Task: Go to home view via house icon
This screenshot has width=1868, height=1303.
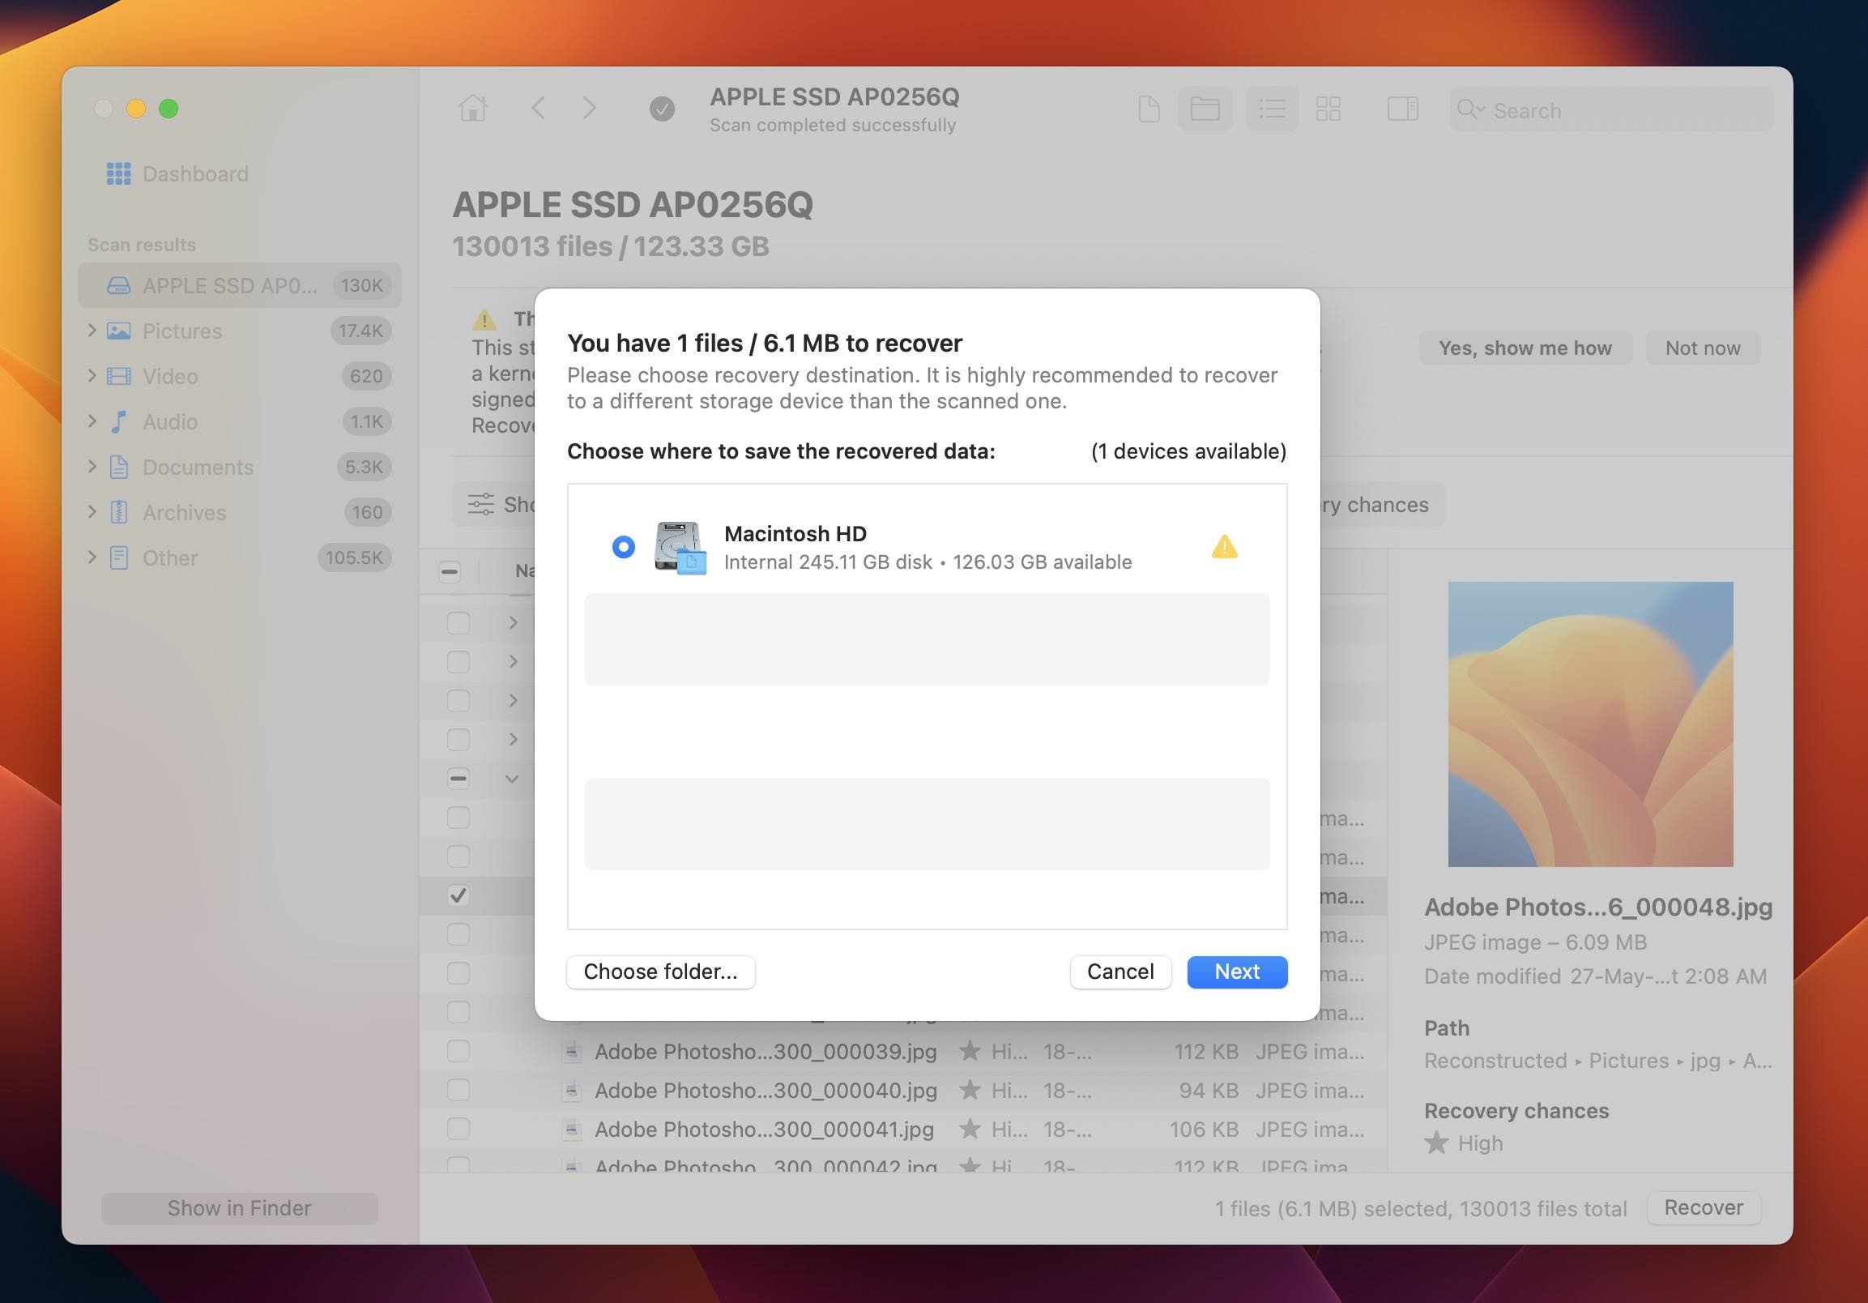Action: click(x=473, y=109)
